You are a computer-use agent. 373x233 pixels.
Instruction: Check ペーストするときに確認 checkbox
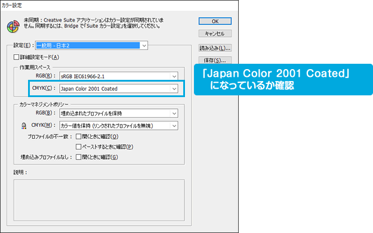(79, 147)
